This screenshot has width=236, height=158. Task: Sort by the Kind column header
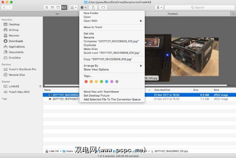click(224, 90)
